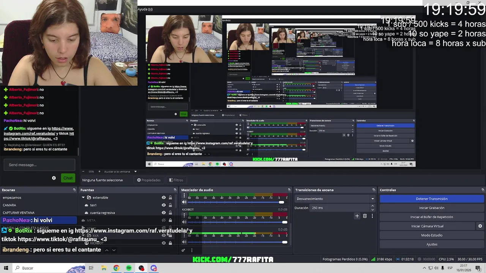Image resolution: width=486 pixels, height=273 pixels.
Task: Select the cuenta regresiva source
Action: click(x=102, y=213)
